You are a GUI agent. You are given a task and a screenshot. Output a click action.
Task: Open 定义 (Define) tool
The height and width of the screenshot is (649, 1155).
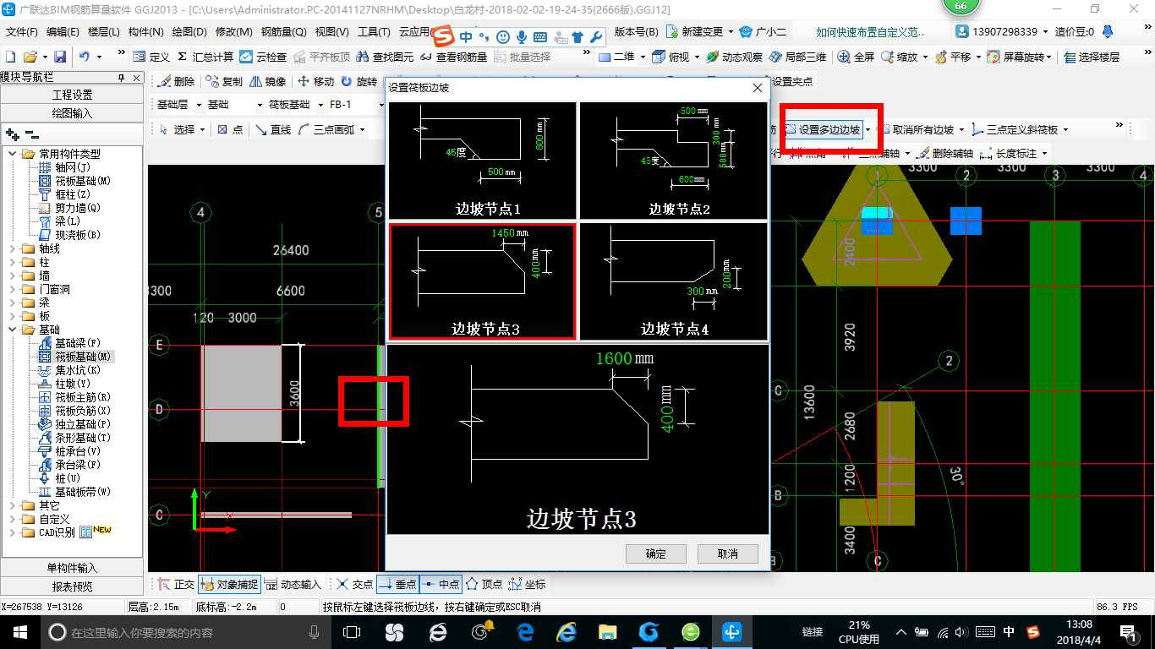151,57
